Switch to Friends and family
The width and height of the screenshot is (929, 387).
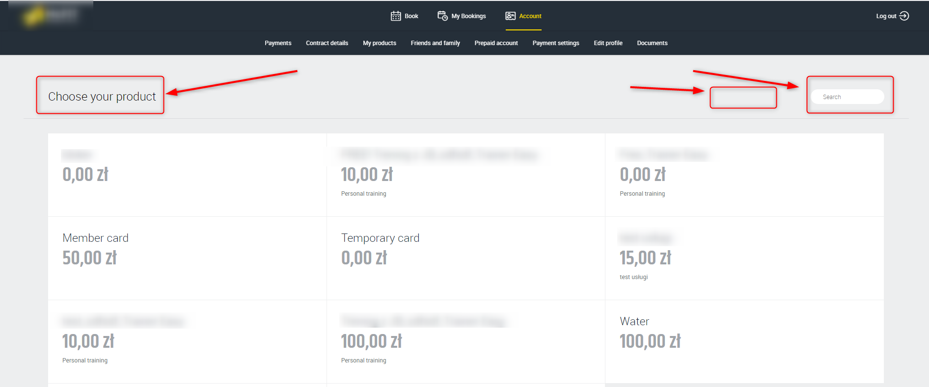point(435,43)
